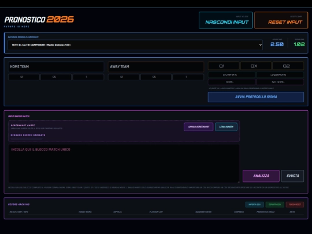The height and width of the screenshot is (234, 312).
Task: Click the QX odds field
Action: click(x=256, y=66)
